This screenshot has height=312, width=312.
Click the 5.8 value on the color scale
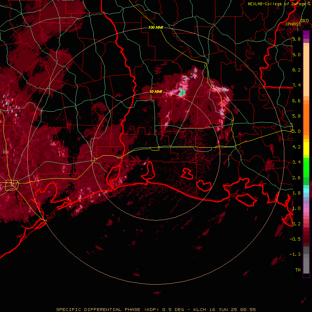pyautogui.click(x=296, y=116)
